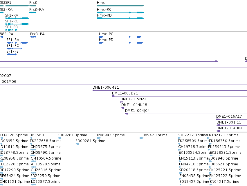
Task: Open EST SD20218.5prime
Action: point(194,170)
